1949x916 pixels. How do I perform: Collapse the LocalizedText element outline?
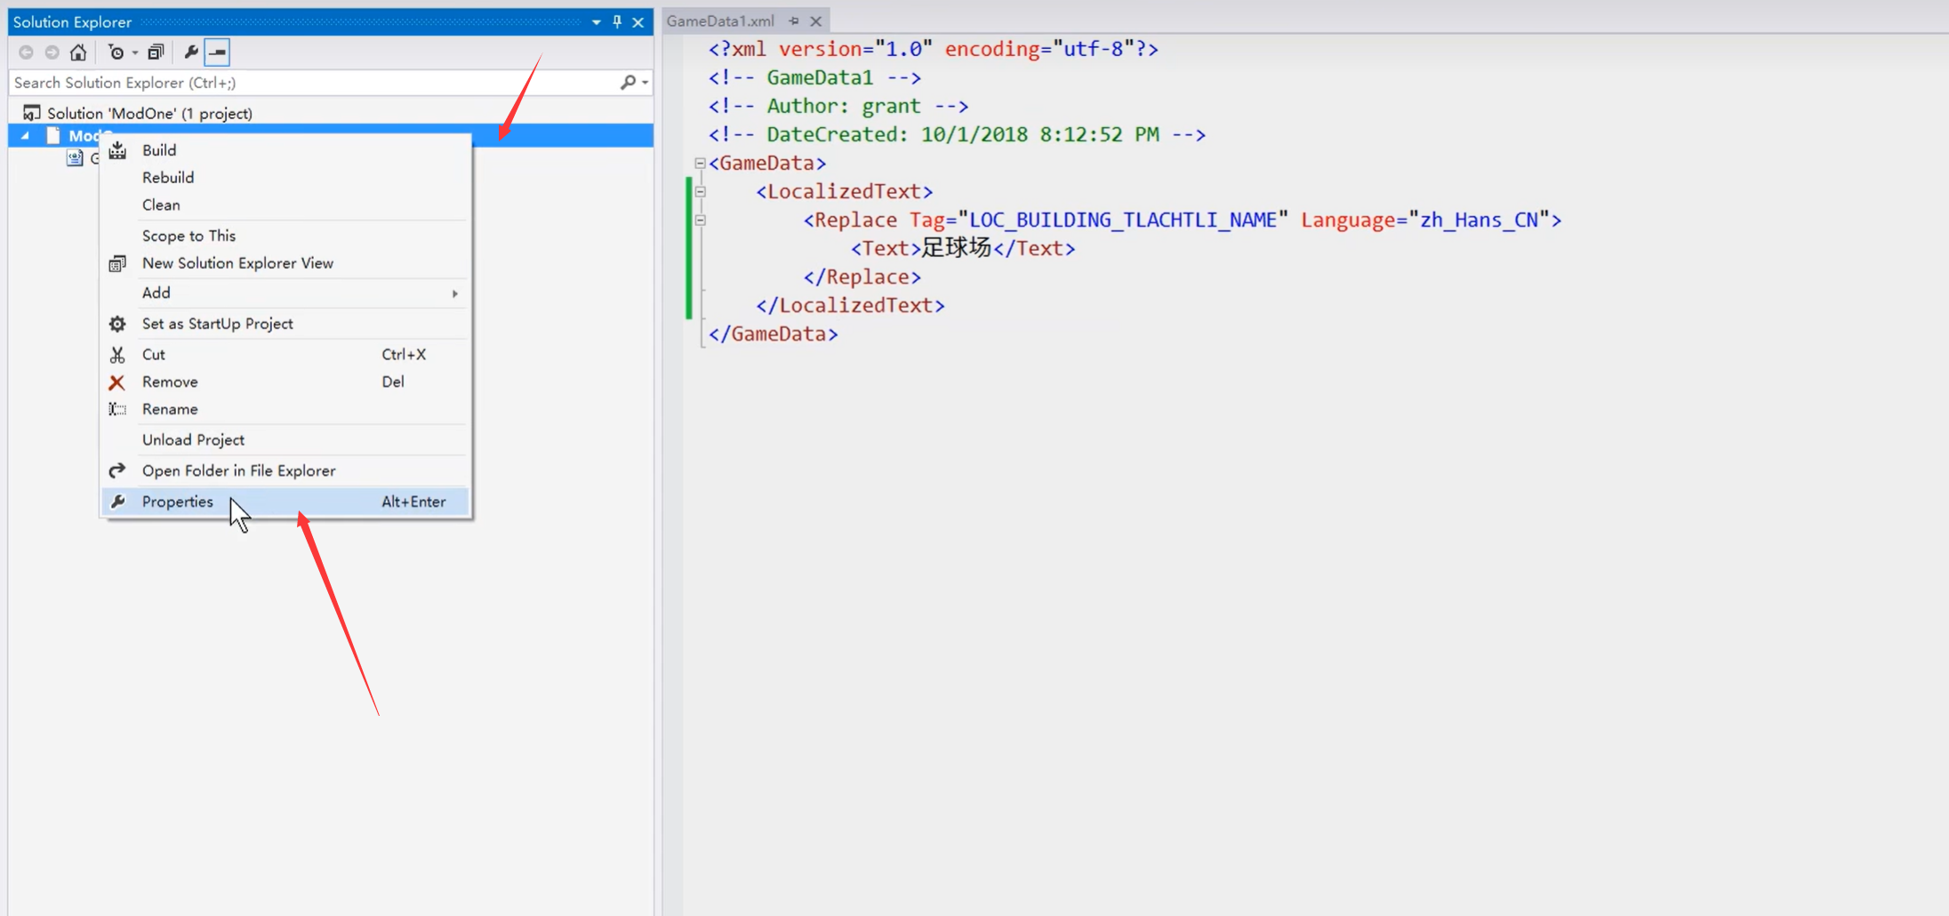click(700, 192)
